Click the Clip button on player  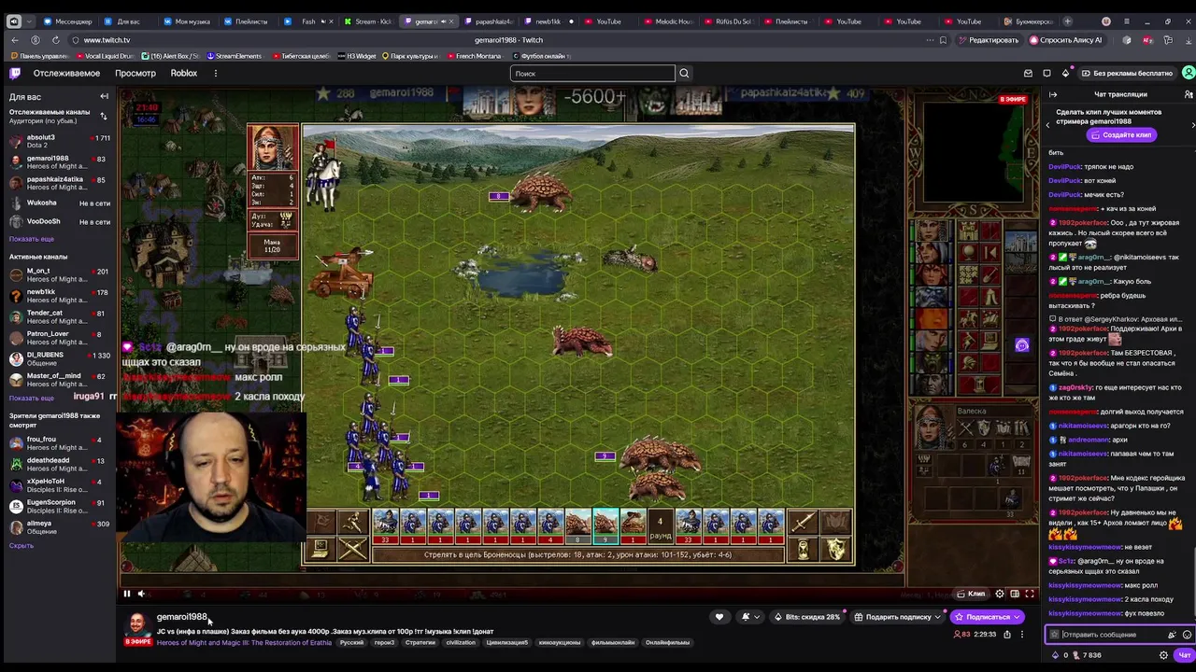(972, 594)
